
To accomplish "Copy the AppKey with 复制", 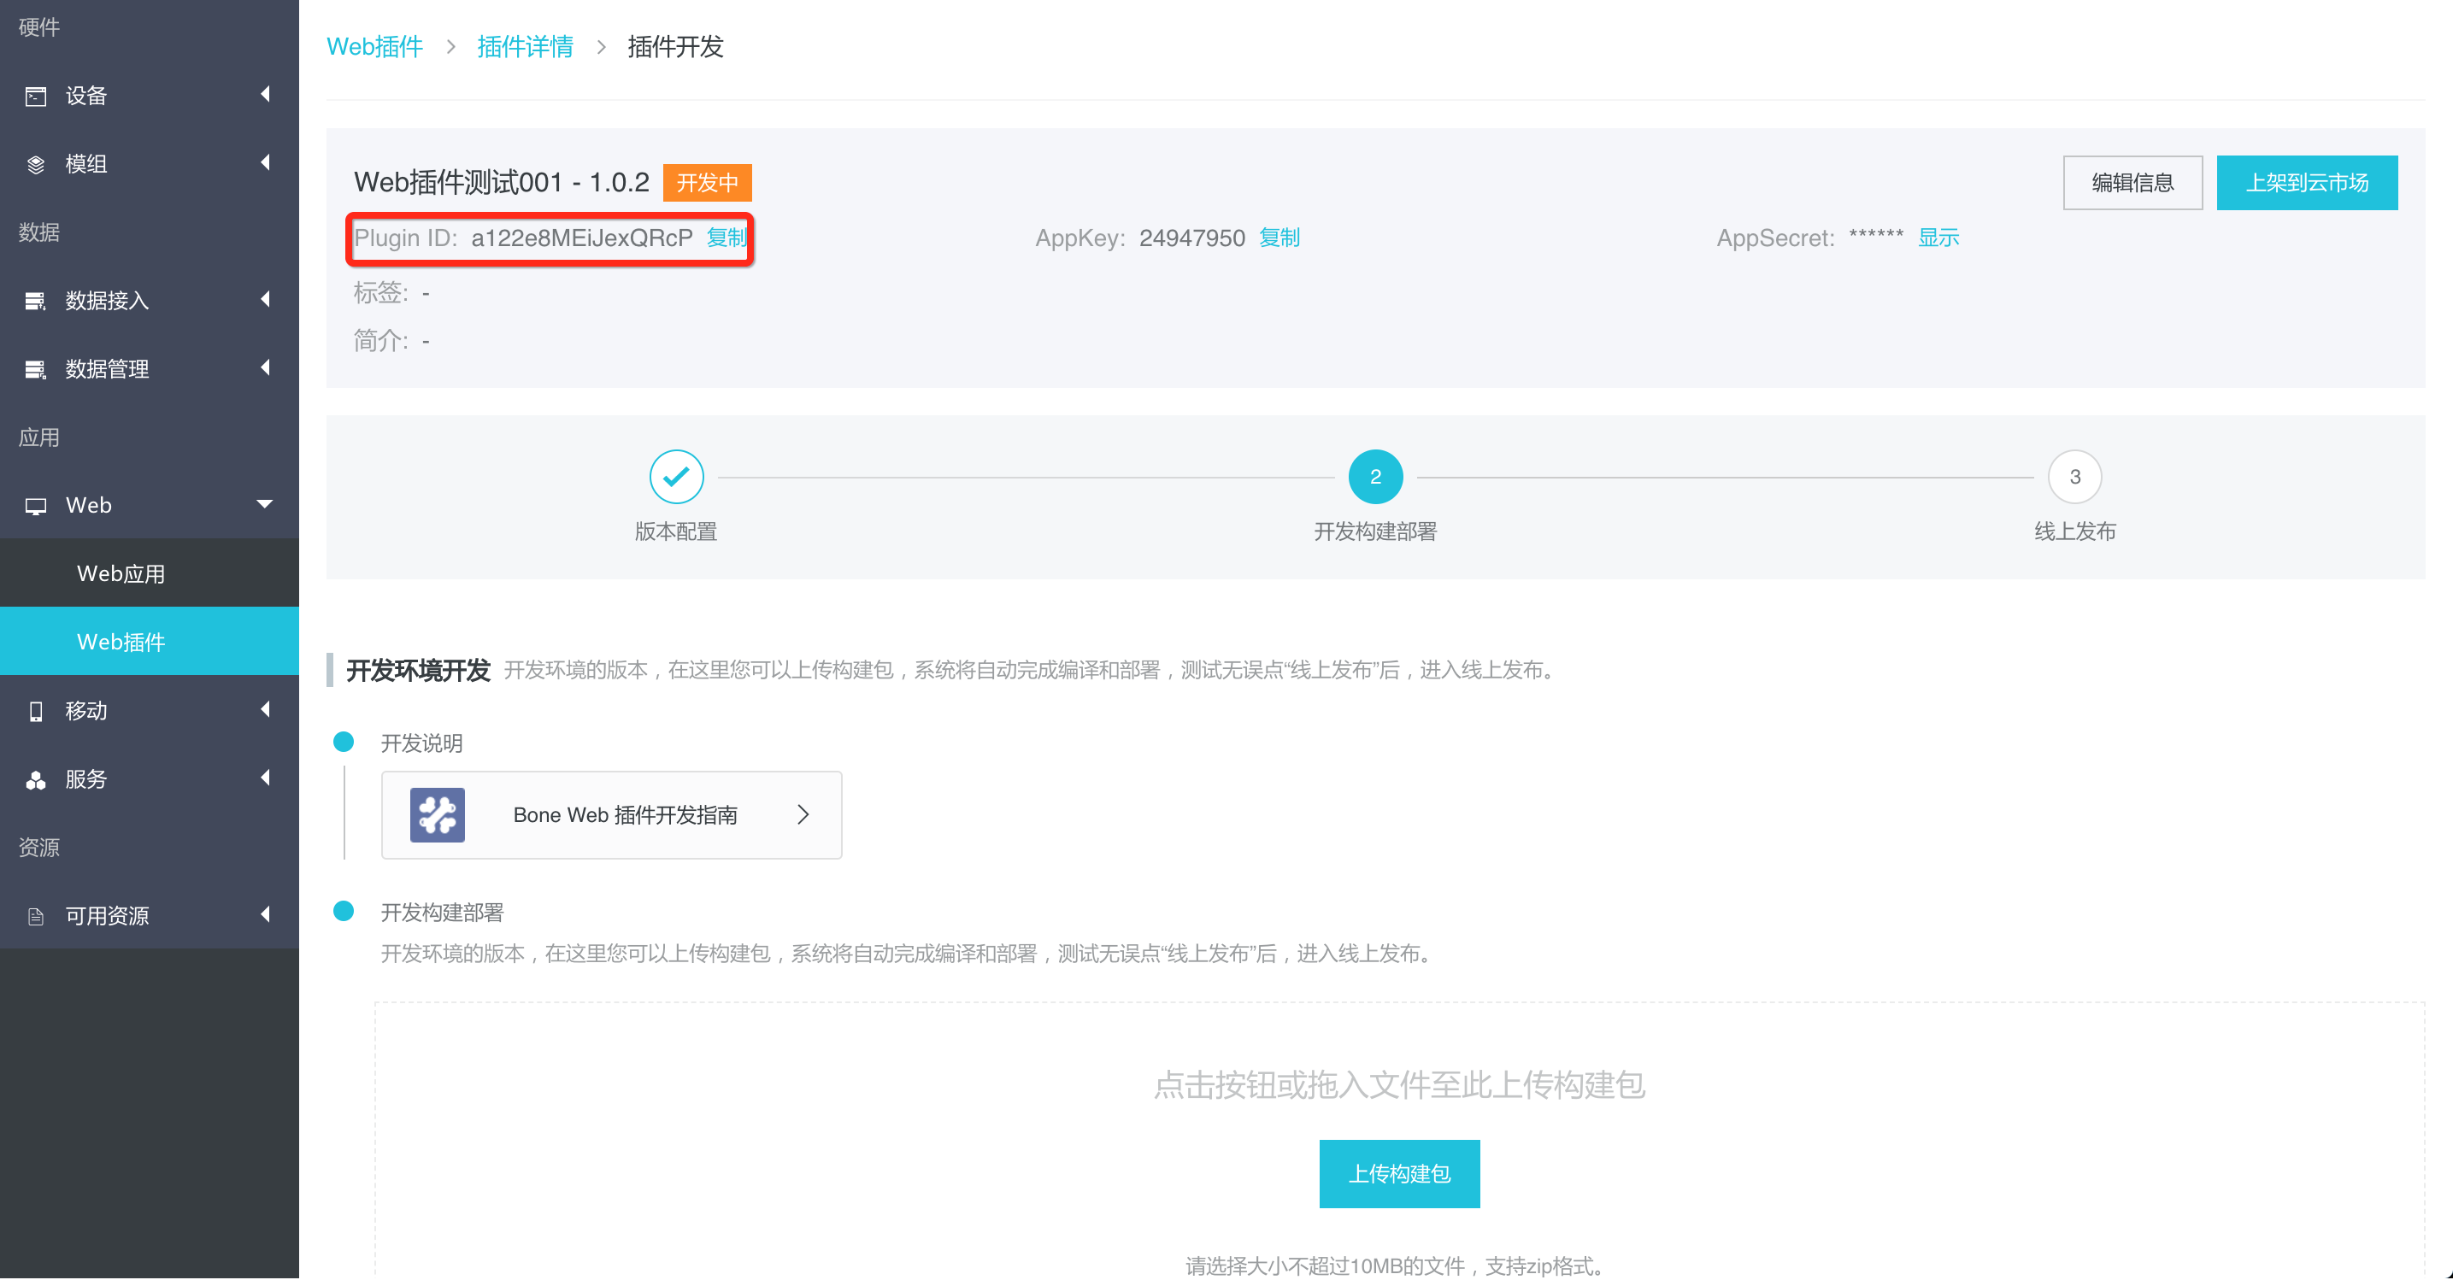I will tap(1279, 238).
